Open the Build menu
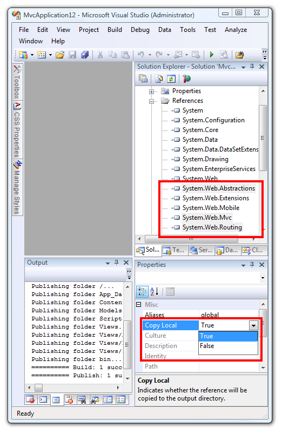Screen dimensions: 282x433 tap(115, 30)
